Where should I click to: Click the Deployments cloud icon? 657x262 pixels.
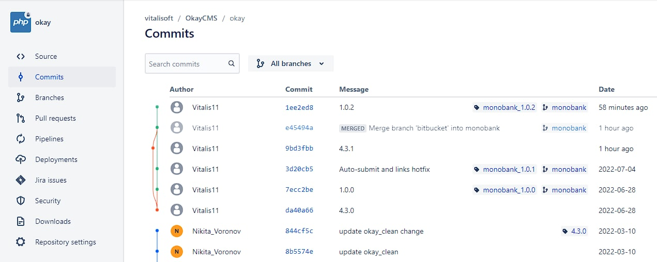(x=21, y=160)
